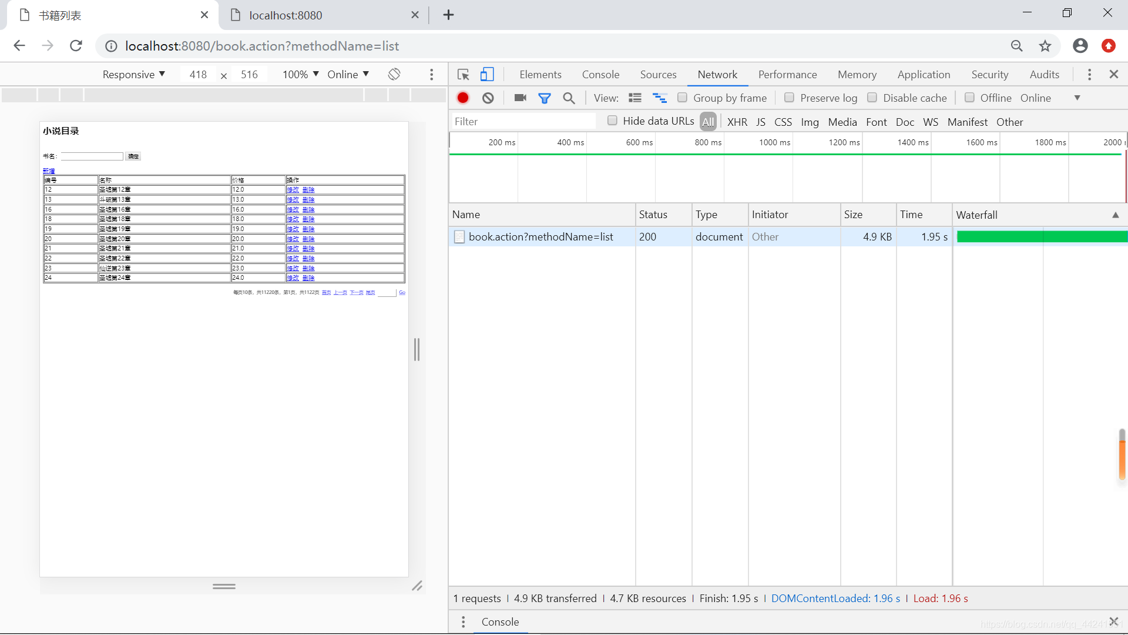Click the record button to start recording
Screen dimensions: 1128x635
(464, 98)
